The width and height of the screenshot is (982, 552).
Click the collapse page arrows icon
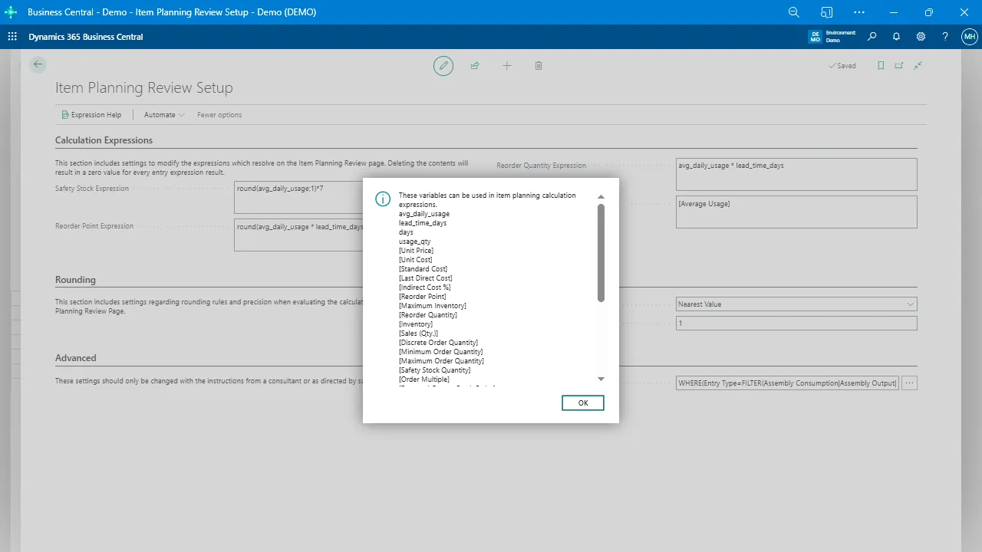click(x=918, y=66)
